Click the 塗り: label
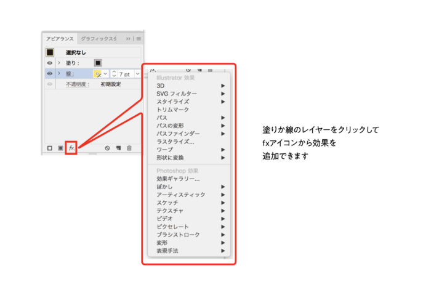 (x=73, y=63)
